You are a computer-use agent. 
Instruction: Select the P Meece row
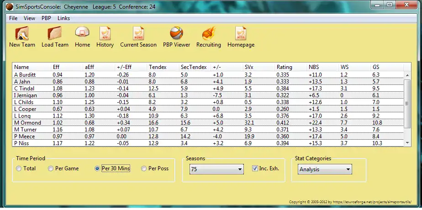coord(208,136)
